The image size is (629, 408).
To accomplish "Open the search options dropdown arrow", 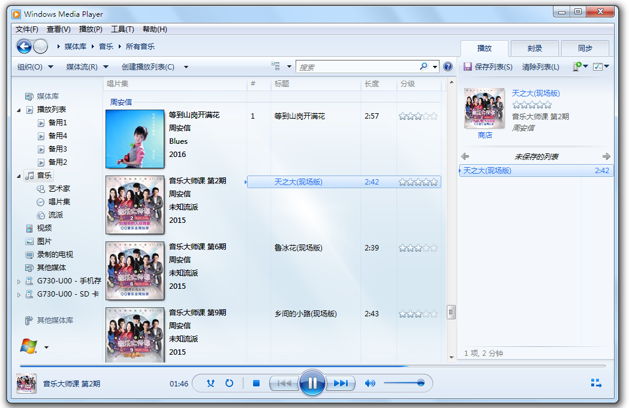I will click(x=435, y=67).
